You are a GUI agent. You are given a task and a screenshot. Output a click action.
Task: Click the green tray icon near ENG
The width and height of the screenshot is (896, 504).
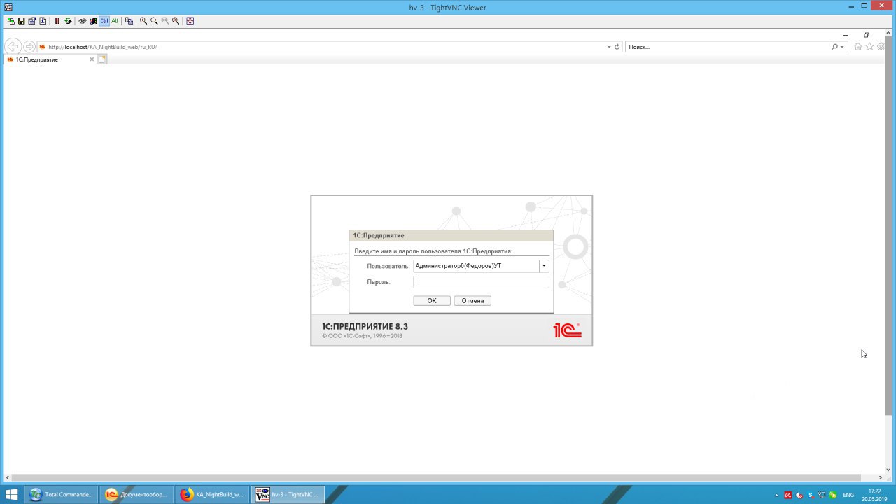coord(833,496)
